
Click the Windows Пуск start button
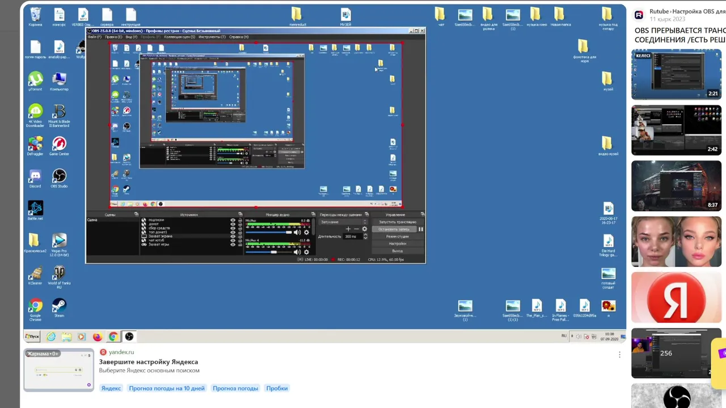point(32,337)
